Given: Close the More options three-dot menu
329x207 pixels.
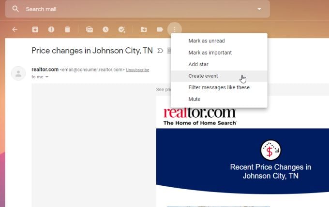Looking at the screenshot, I should (175, 29).
